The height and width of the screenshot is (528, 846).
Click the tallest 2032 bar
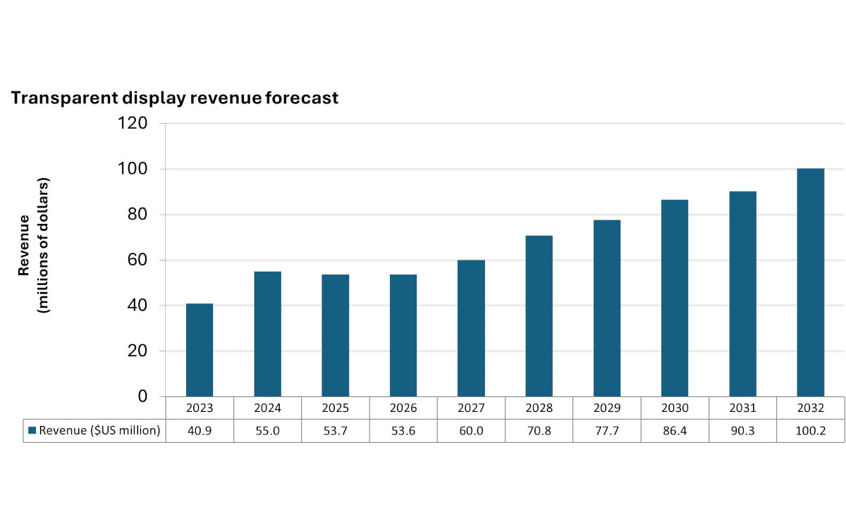click(x=811, y=282)
